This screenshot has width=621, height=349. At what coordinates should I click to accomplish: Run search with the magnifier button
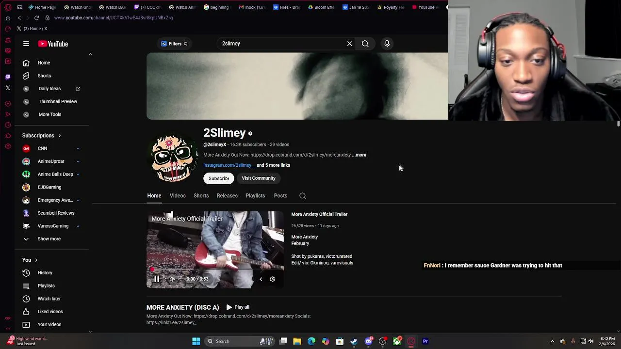[x=365, y=44]
